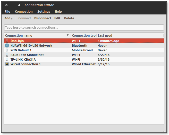Sort by the Last used column header
Viewport: 169px width, 135px height.
click(105, 35)
